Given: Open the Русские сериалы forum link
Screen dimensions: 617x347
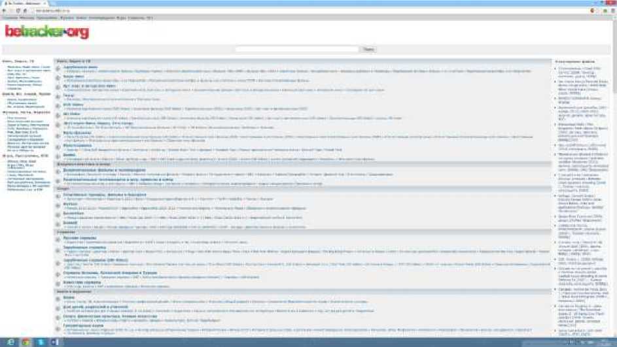Looking at the screenshot, I should (80, 238).
